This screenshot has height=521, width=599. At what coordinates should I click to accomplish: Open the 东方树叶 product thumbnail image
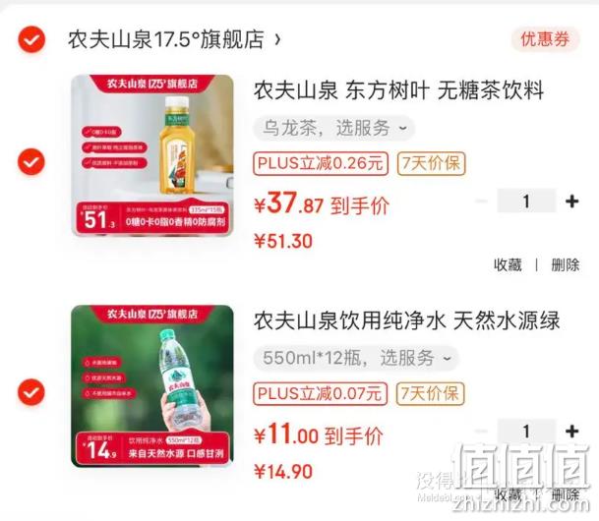click(152, 155)
